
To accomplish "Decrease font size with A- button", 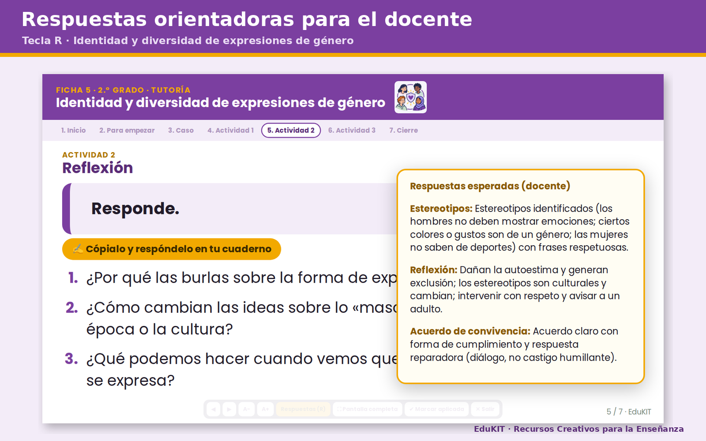I will (247, 409).
